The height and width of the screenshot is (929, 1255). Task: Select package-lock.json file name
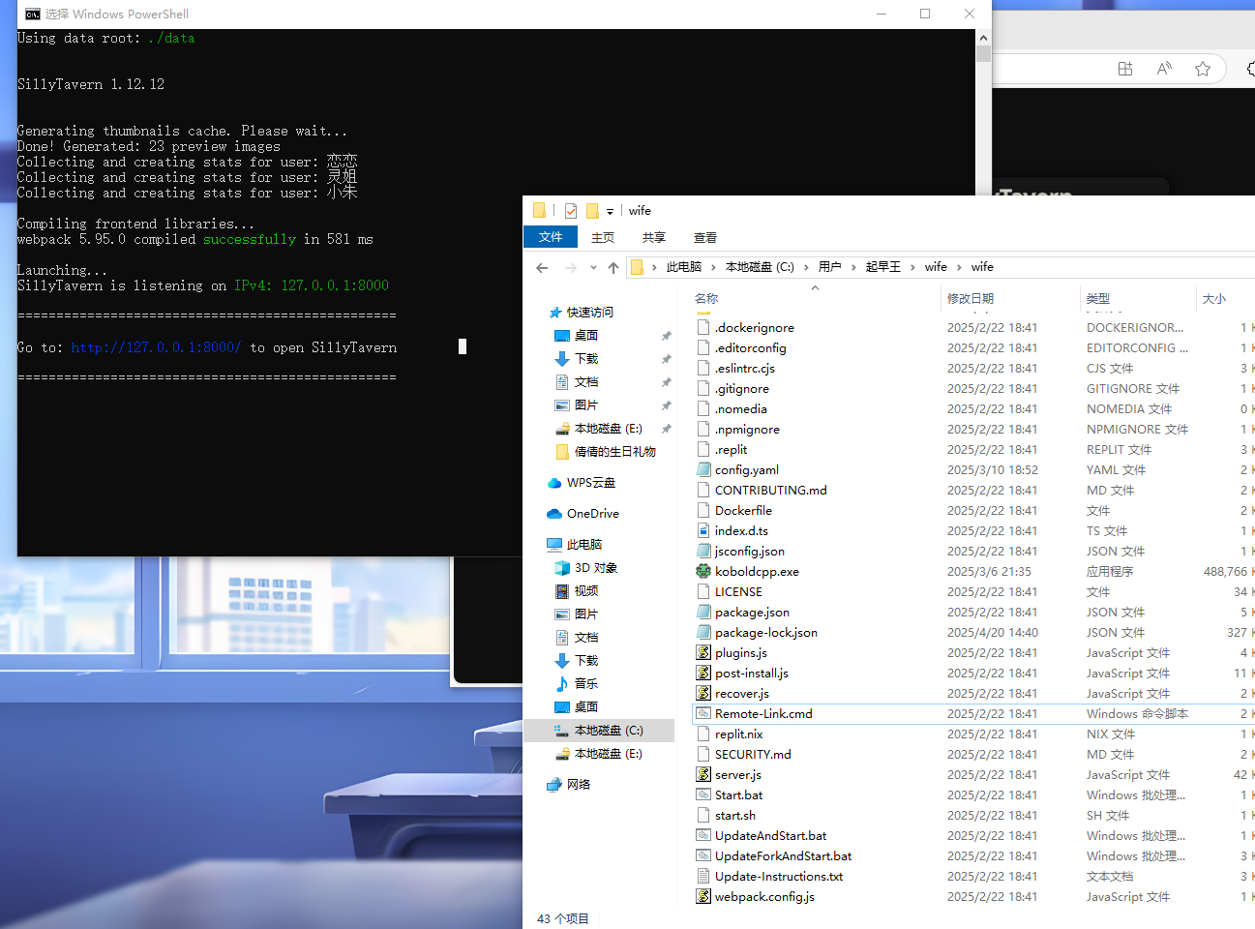[766, 632]
